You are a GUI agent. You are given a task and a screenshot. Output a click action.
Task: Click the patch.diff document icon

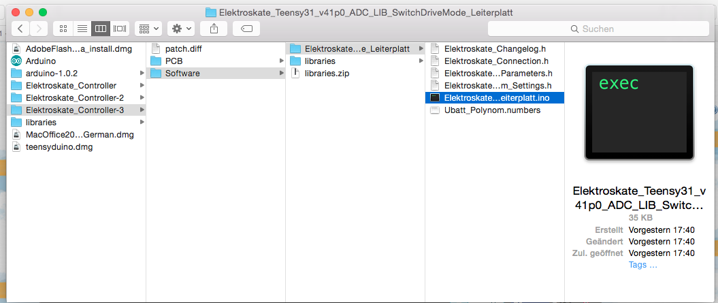pos(156,48)
